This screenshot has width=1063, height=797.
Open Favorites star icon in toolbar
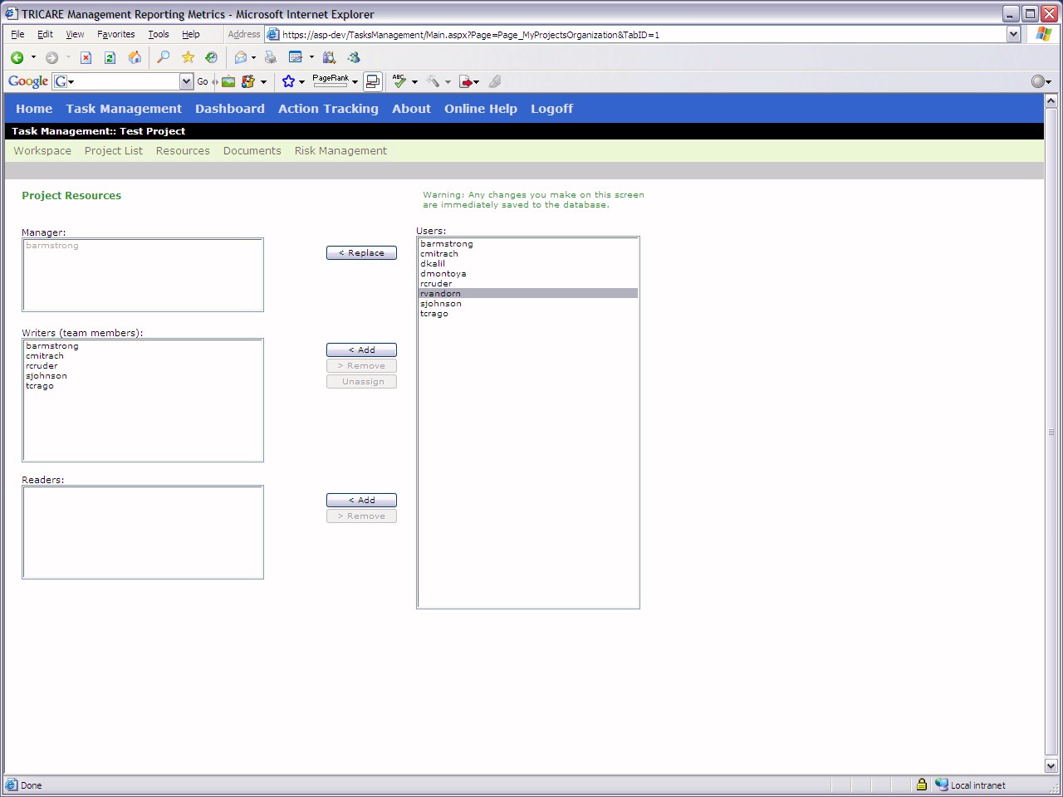click(x=188, y=57)
